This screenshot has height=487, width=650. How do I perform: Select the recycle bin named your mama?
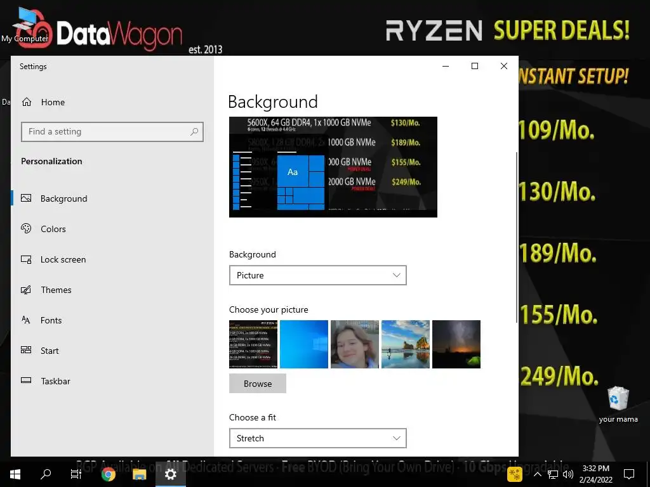pos(618,405)
